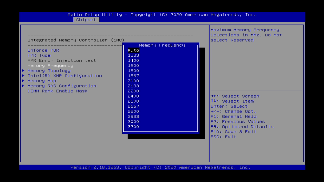This screenshot has height=182, width=324.
Task: Choose 1400 memory frequency
Action: tap(133, 60)
